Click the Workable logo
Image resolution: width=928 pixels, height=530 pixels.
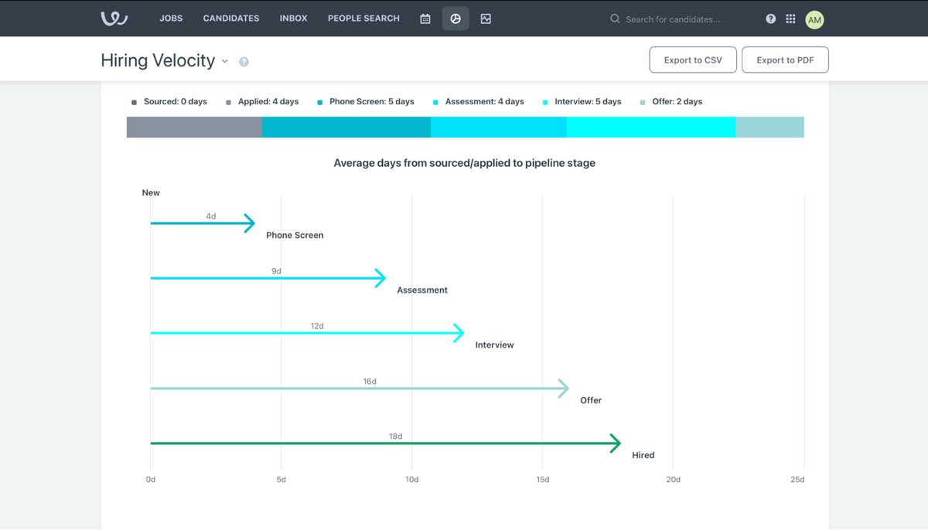pos(113,17)
